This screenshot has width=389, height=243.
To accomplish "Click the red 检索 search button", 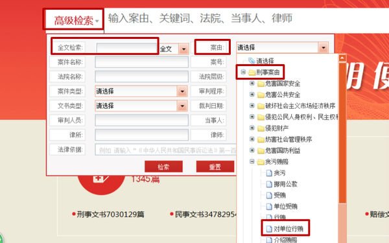I will (164, 167).
